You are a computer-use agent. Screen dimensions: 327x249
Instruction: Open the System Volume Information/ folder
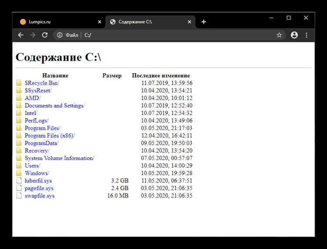pyautogui.click(x=59, y=158)
